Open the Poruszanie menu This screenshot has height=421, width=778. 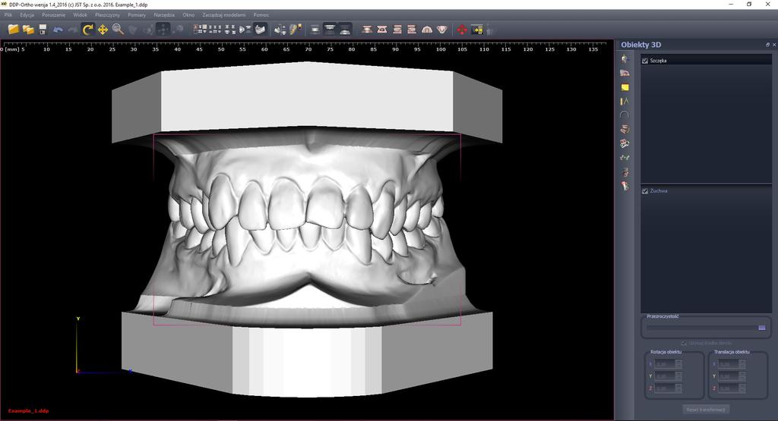tap(54, 15)
